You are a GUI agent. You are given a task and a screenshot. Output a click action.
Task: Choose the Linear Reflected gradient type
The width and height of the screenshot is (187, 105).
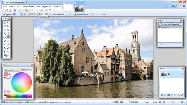tap(25, 14)
